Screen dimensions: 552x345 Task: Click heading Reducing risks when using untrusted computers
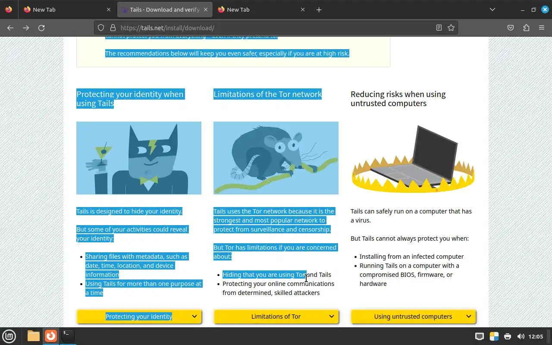pos(398,99)
